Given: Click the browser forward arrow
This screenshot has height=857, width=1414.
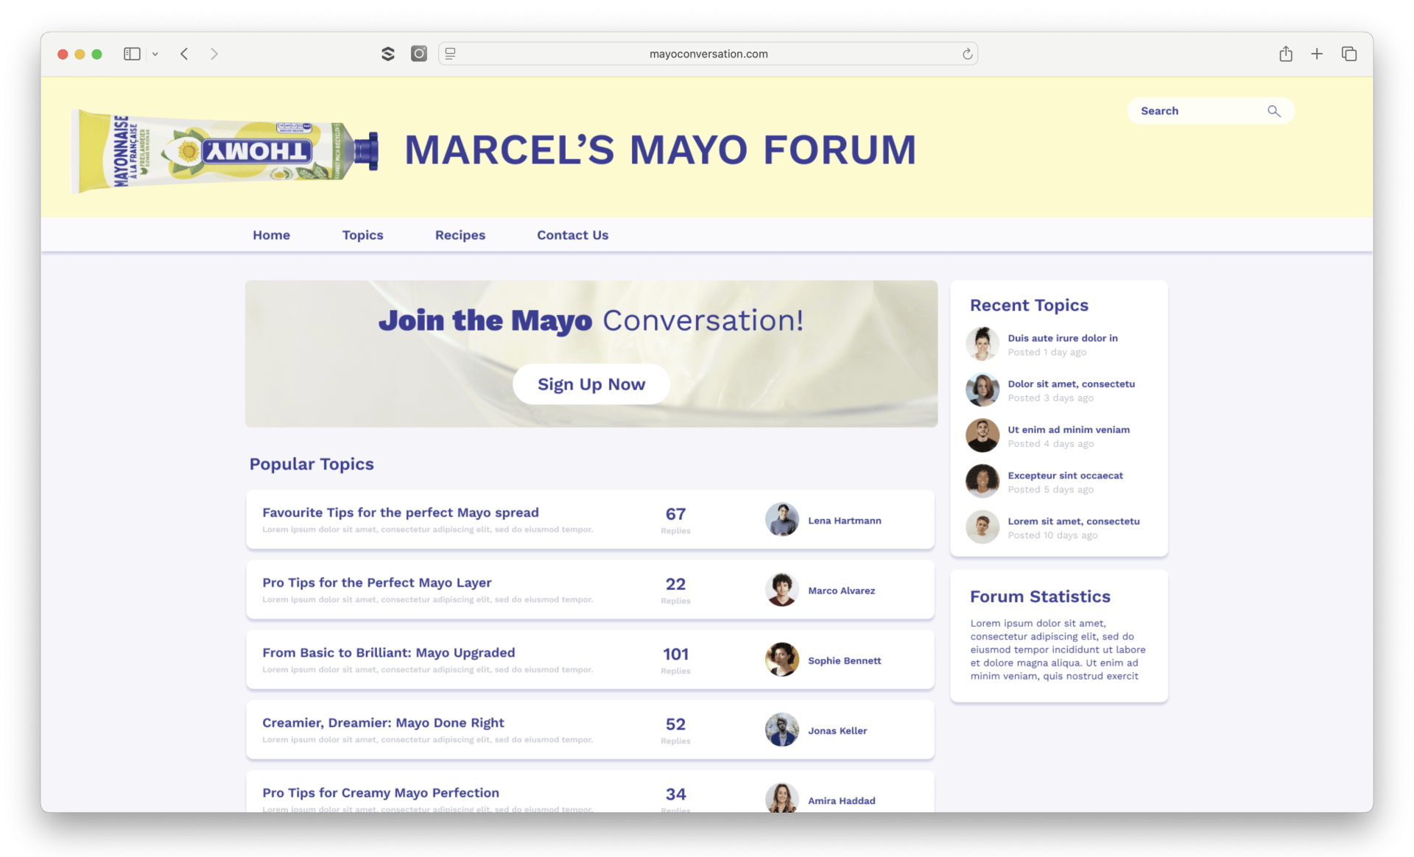Looking at the screenshot, I should point(214,54).
